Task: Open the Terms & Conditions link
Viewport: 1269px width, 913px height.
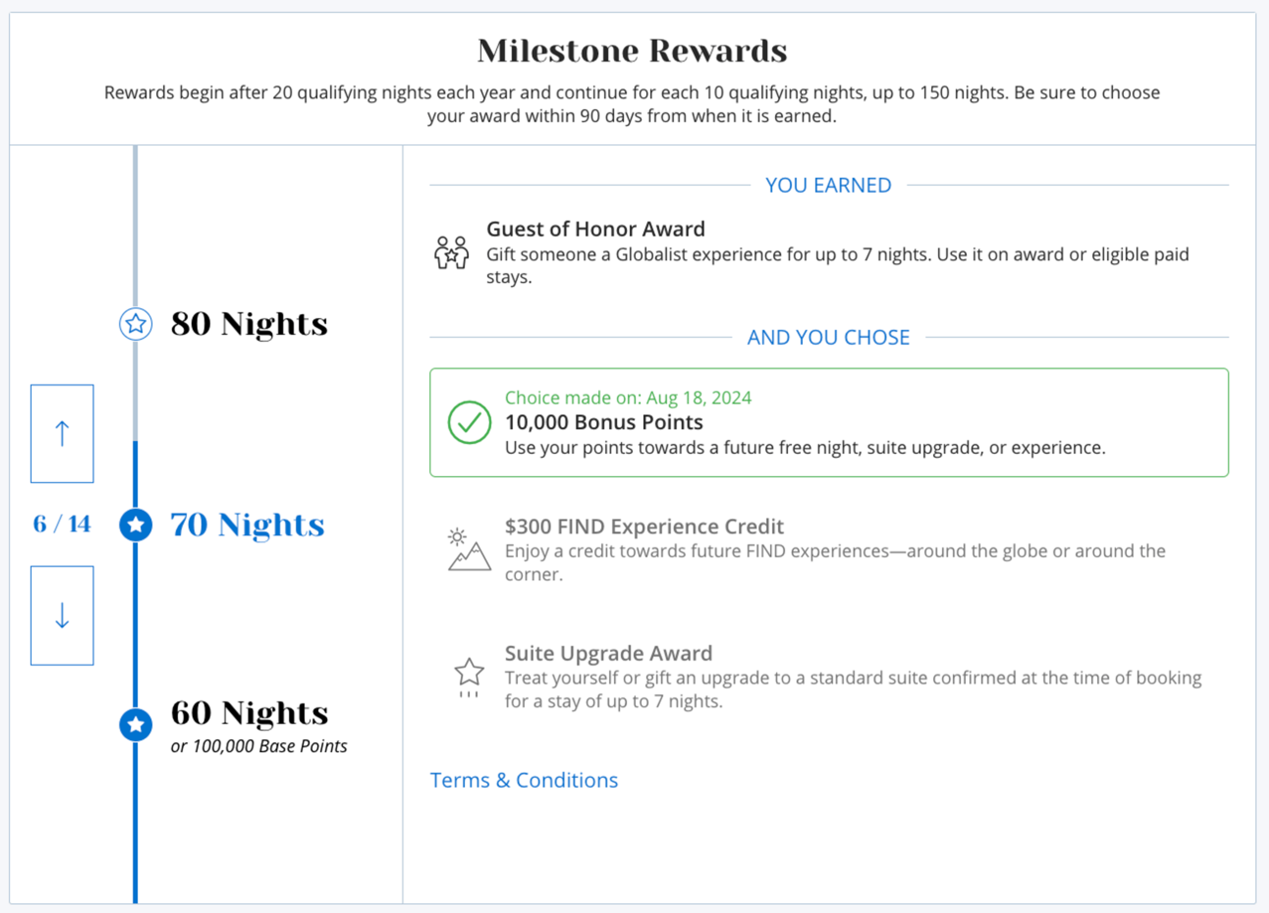Action: click(x=524, y=780)
